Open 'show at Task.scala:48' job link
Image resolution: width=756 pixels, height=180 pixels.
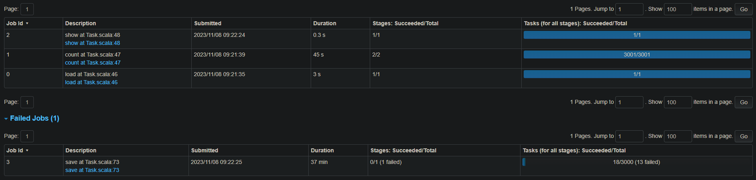(x=92, y=43)
